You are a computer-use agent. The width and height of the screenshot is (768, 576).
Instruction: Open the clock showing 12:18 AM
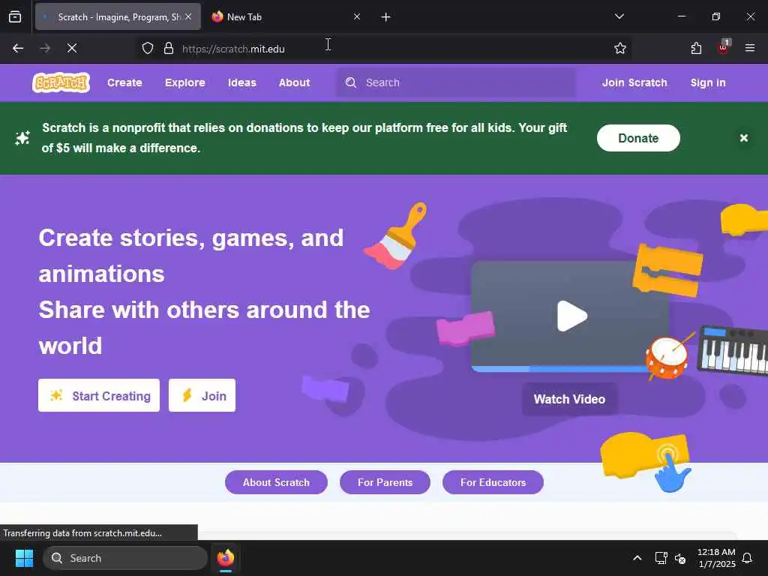[716, 558]
